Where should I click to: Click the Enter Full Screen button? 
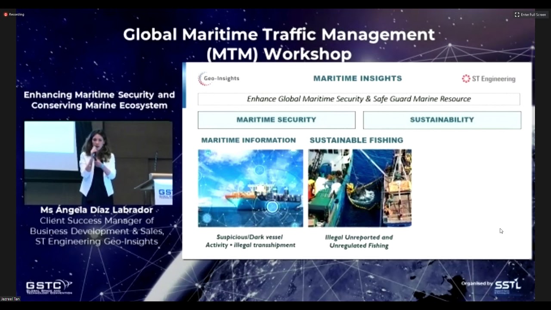(530, 15)
